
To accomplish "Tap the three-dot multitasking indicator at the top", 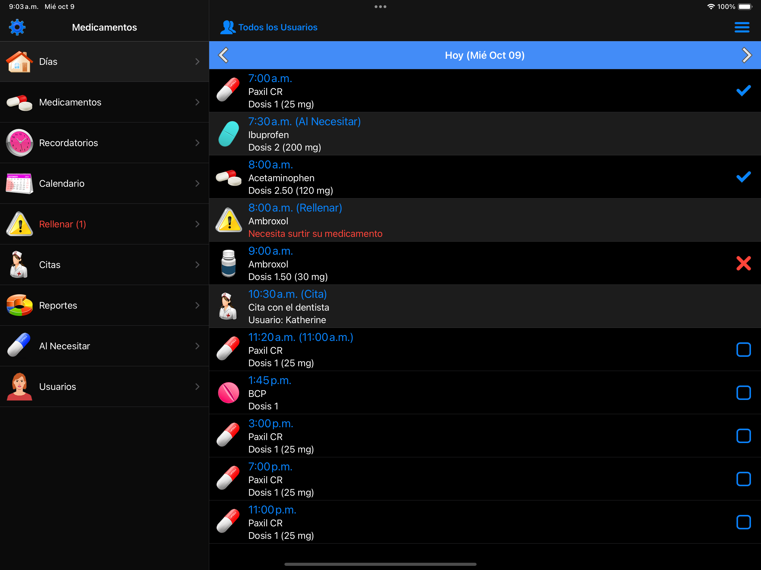I will click(x=380, y=6).
